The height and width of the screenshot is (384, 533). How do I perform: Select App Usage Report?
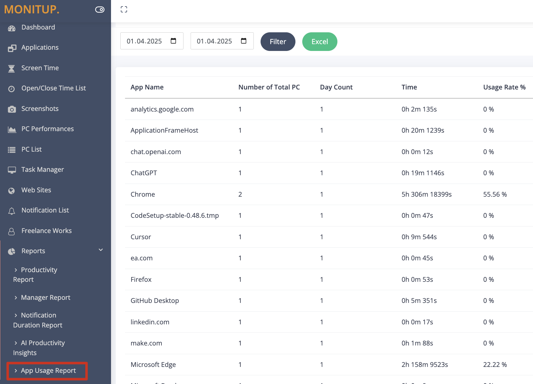48,371
